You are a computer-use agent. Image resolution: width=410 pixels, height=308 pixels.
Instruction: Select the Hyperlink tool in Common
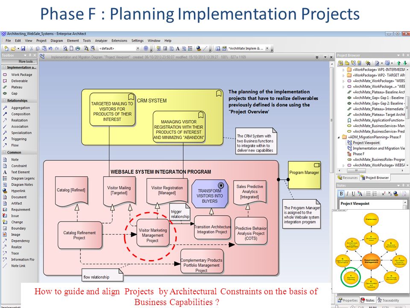point(18,191)
